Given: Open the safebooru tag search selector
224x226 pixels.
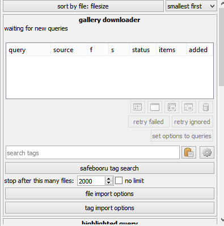Looking at the screenshot, I should coord(109,168).
